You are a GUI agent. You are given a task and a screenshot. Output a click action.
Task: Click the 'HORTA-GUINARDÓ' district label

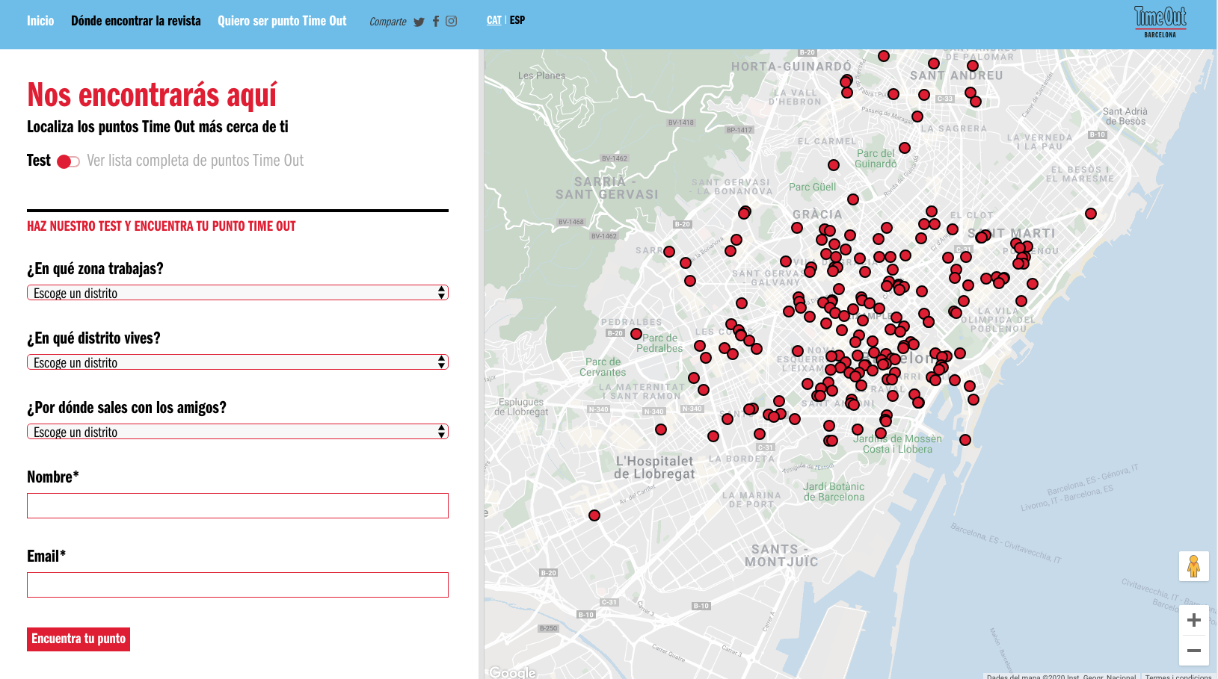click(x=791, y=66)
